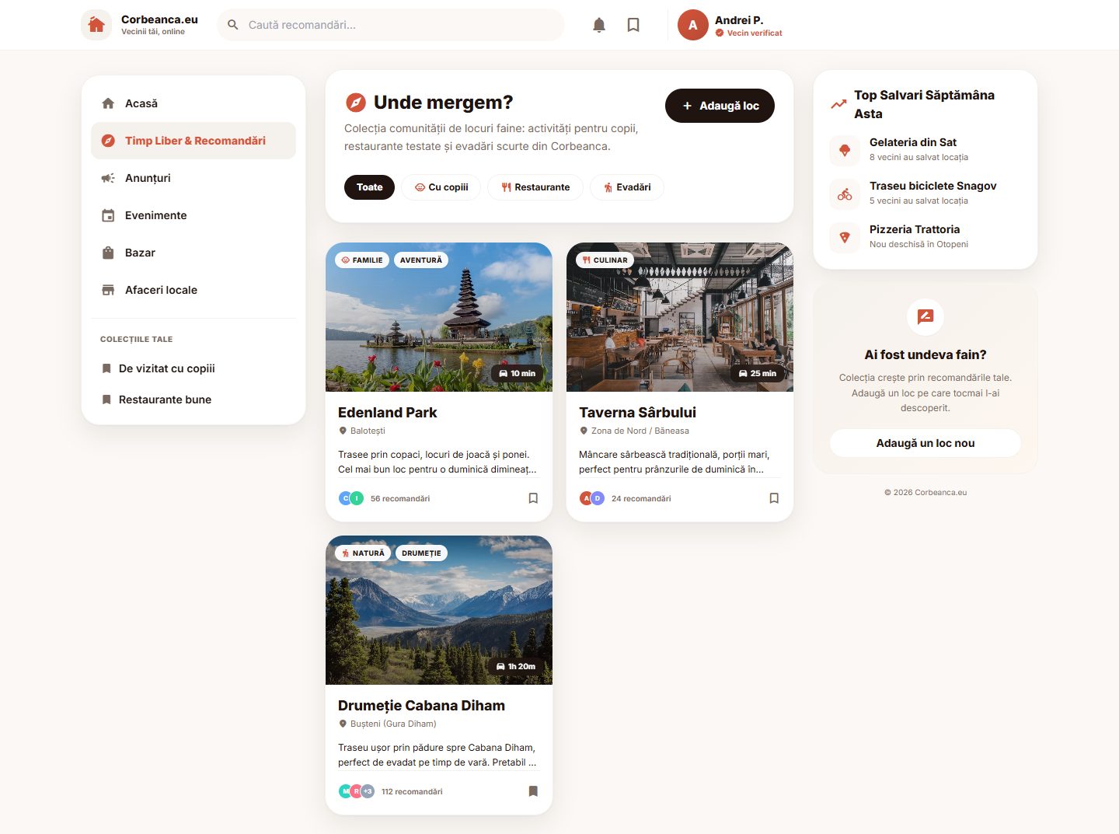Click '112 recomandări' on Cabana Diham card
The height and width of the screenshot is (834, 1119).
click(x=412, y=792)
